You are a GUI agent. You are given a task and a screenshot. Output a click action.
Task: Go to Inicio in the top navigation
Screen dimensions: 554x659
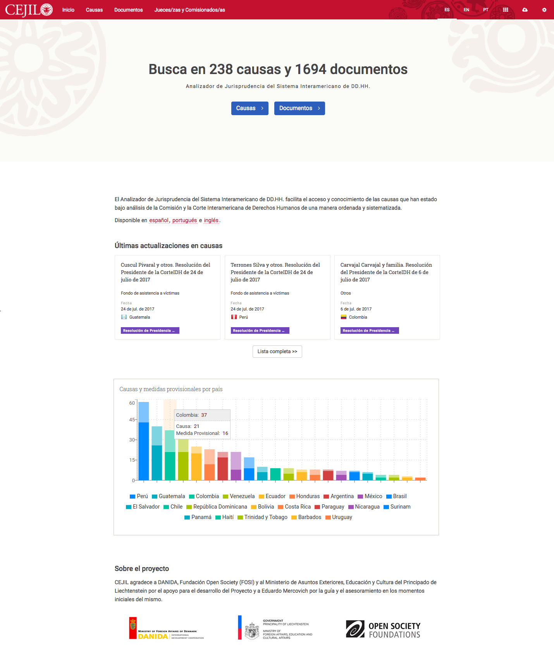coord(68,10)
